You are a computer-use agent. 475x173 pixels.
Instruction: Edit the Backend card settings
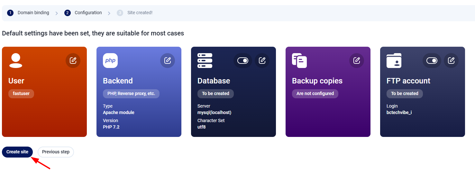pyautogui.click(x=168, y=61)
